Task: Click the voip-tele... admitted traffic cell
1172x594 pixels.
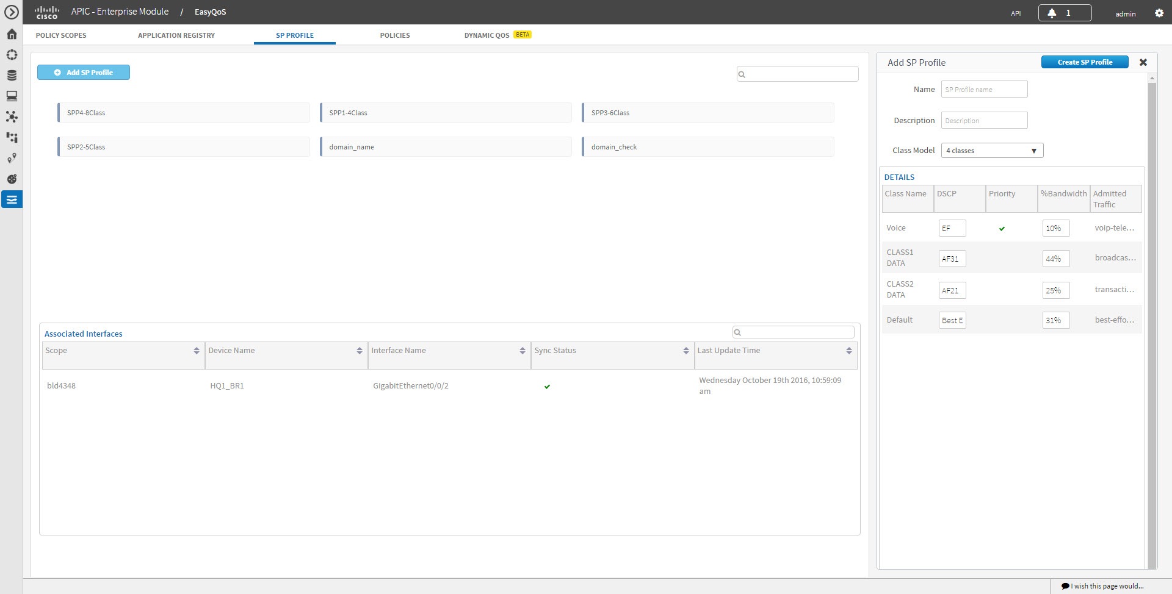Action: pyautogui.click(x=1114, y=227)
